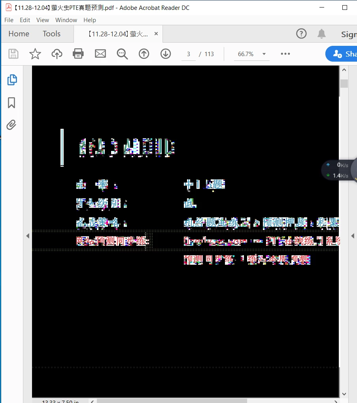The width and height of the screenshot is (357, 403).
Task: Close the 【11.28-12.04】 document tab
Action: tap(156, 34)
